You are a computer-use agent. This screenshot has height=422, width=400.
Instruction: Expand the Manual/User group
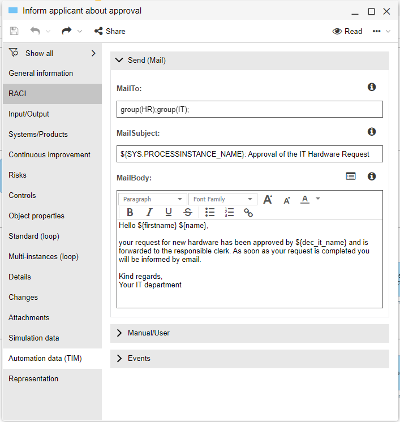tap(250, 333)
